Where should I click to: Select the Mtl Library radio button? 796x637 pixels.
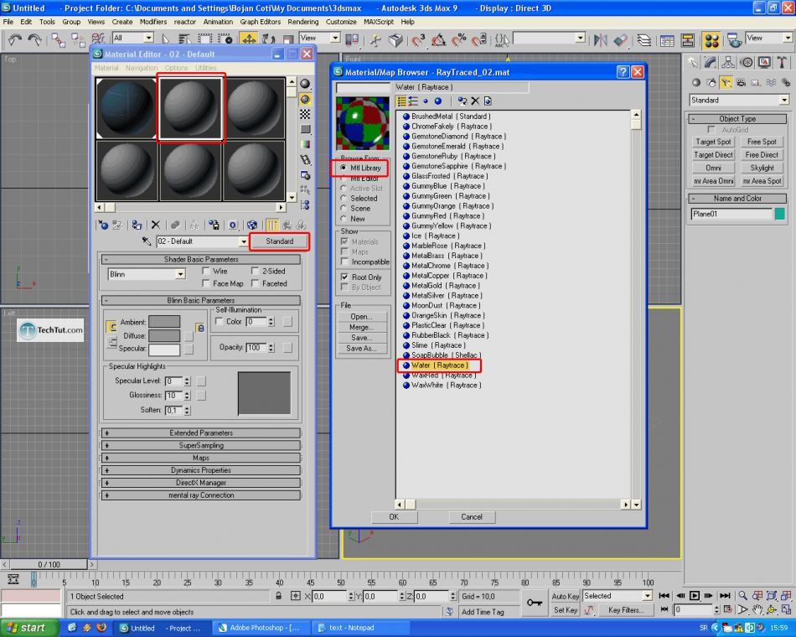pyautogui.click(x=344, y=168)
